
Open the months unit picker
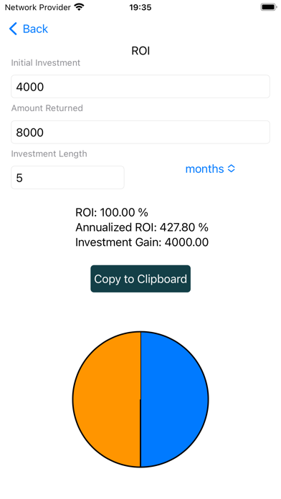click(x=210, y=168)
